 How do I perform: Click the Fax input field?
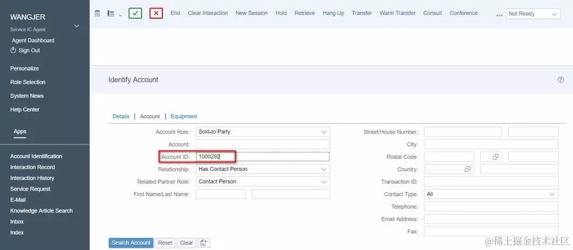491,231
